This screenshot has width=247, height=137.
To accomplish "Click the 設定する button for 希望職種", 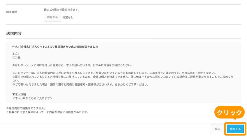I will pyautogui.click(x=52, y=17).
